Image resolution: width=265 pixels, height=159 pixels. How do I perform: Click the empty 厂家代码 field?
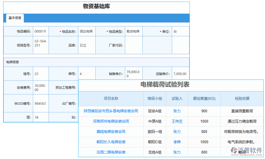[x=133, y=45]
